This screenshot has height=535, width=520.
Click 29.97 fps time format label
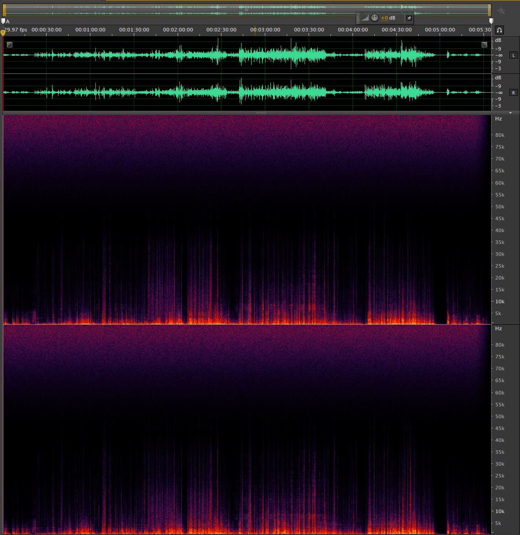tap(15, 30)
